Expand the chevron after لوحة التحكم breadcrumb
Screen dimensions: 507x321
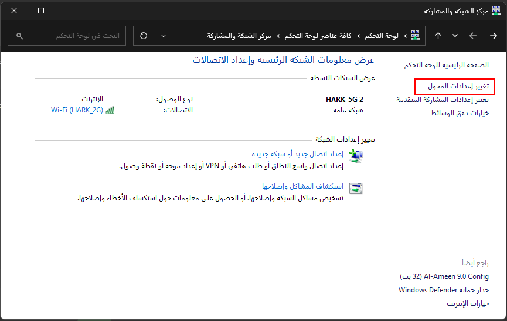point(358,36)
